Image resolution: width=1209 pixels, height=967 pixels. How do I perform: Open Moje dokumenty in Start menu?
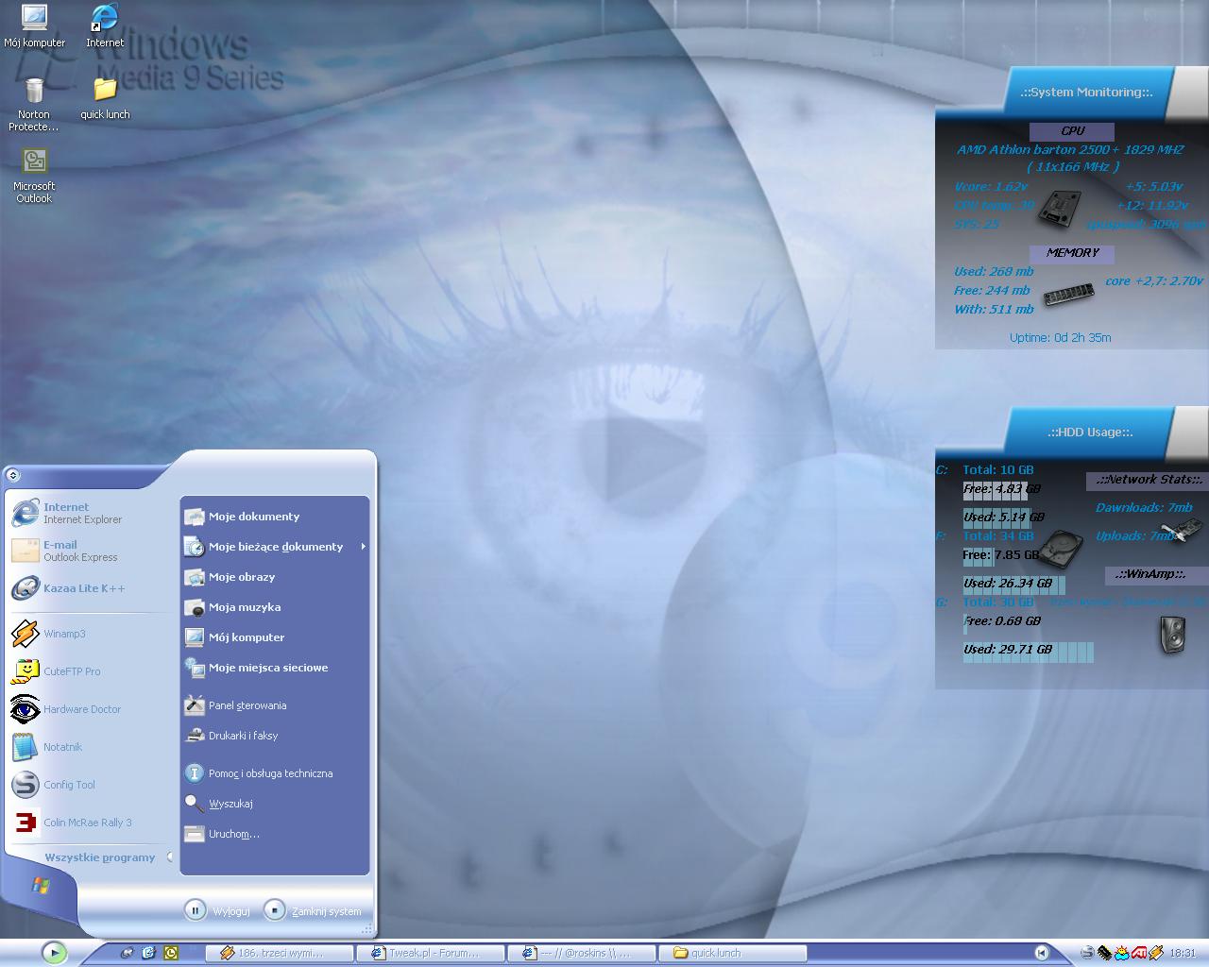tap(275, 517)
